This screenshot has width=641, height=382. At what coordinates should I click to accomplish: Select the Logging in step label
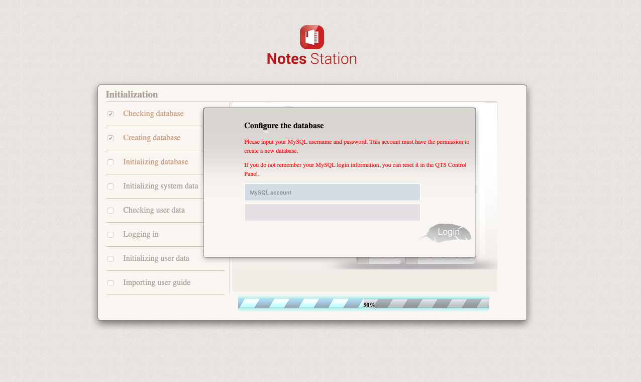(x=141, y=234)
